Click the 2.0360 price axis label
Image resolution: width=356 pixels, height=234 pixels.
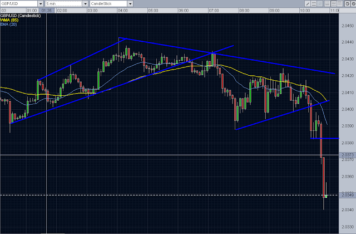coord(348,176)
